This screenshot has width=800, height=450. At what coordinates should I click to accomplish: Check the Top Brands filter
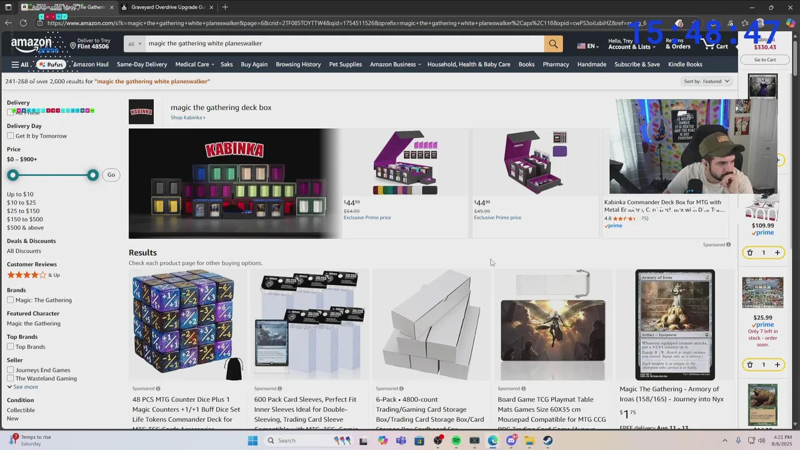[11, 347]
